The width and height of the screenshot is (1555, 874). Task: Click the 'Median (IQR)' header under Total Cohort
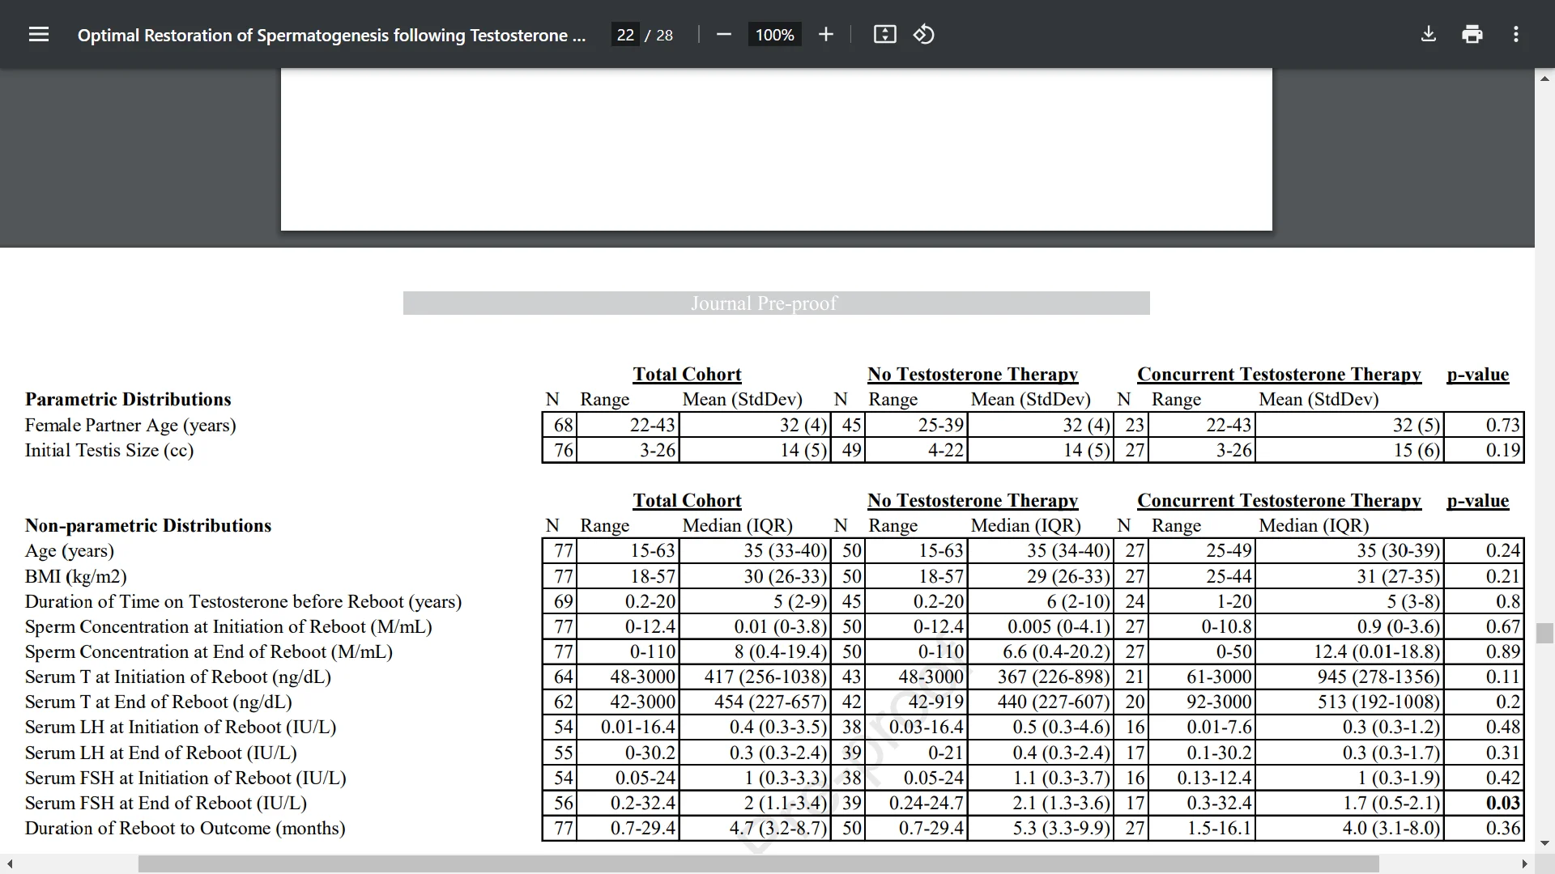pyautogui.click(x=737, y=525)
